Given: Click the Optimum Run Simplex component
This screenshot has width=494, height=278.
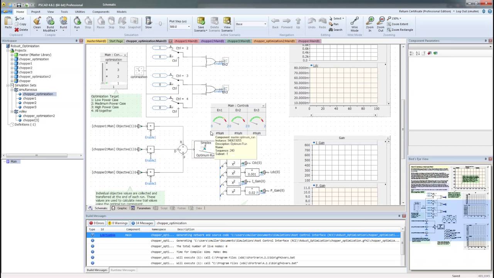Looking at the screenshot, I should pos(205,149).
